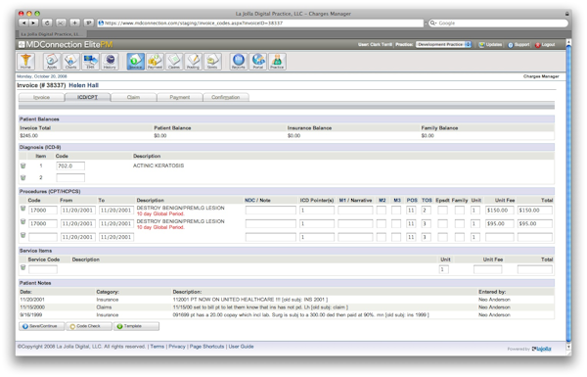Viewport: 587px width, 377px height.
Task: Click the browser URL address bar
Action: pos(260,23)
